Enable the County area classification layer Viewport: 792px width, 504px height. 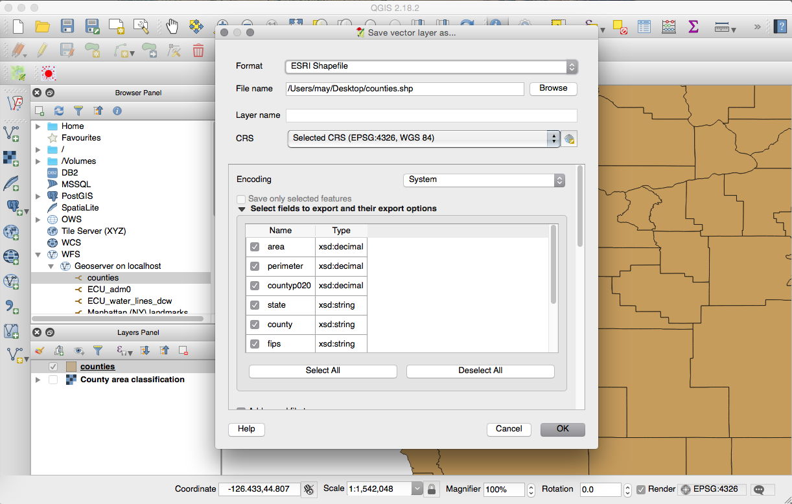[53, 380]
